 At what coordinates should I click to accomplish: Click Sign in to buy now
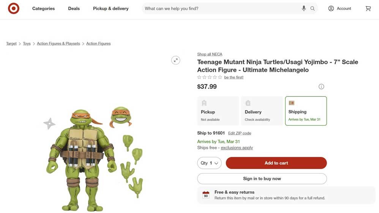pos(262,178)
